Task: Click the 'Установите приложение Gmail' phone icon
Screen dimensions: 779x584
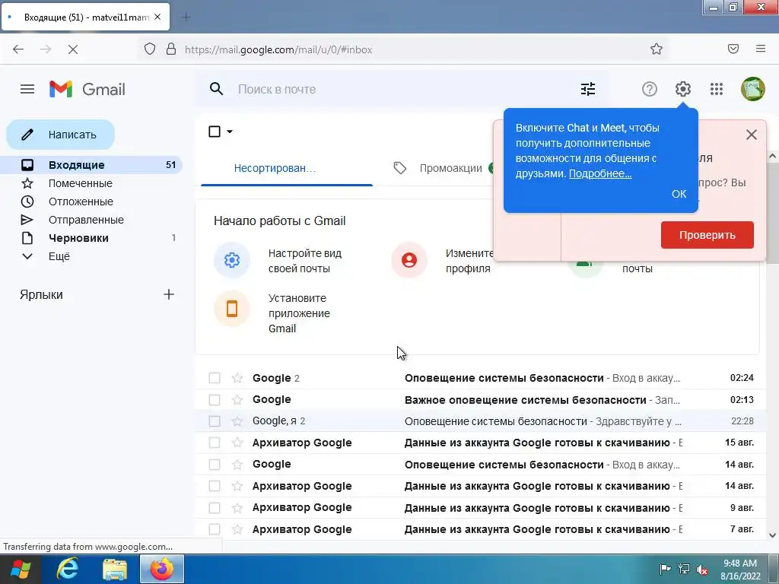Action: 232,309
